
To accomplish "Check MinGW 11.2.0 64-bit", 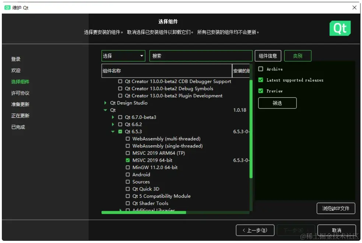I will (128, 167).
